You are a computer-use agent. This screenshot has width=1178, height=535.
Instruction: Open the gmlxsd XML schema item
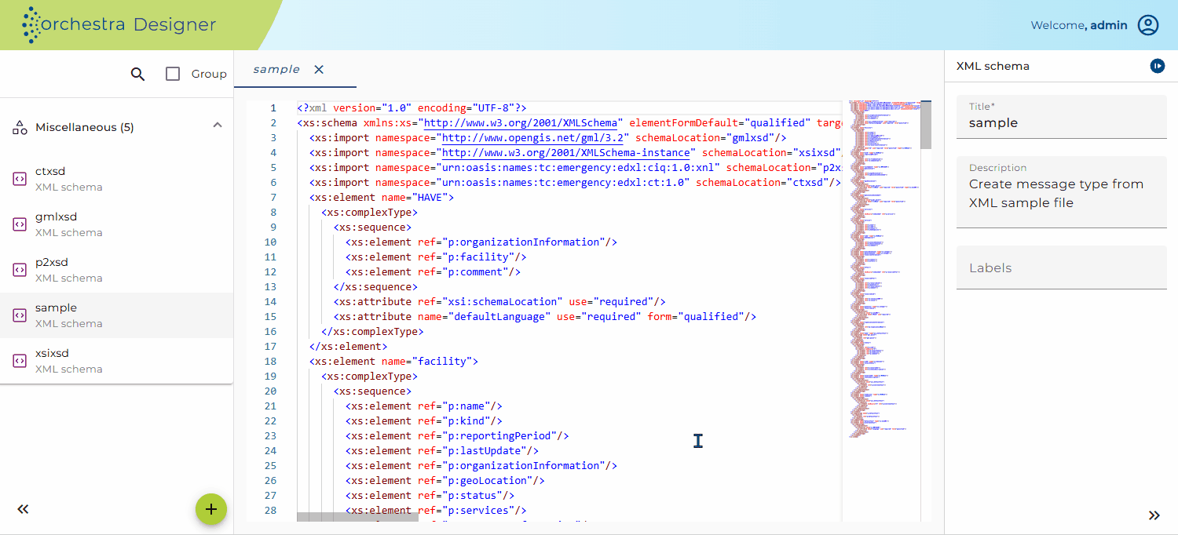[116, 224]
